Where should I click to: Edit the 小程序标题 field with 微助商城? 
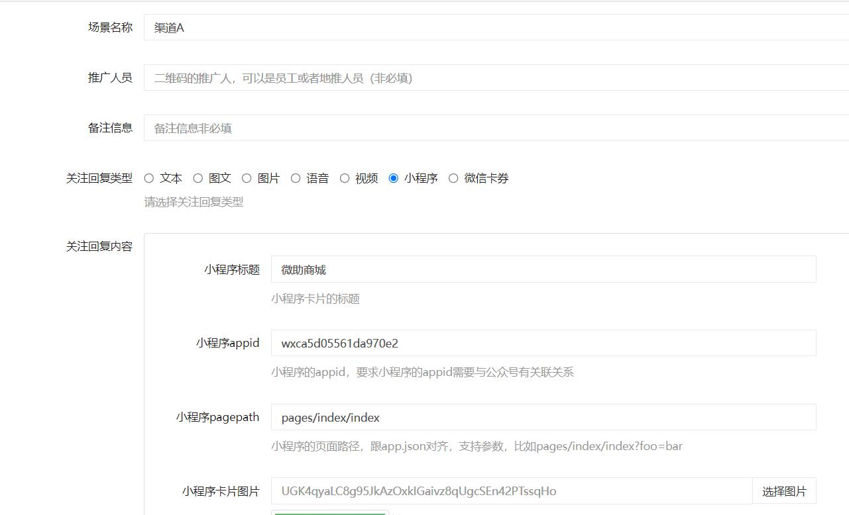[x=543, y=269]
